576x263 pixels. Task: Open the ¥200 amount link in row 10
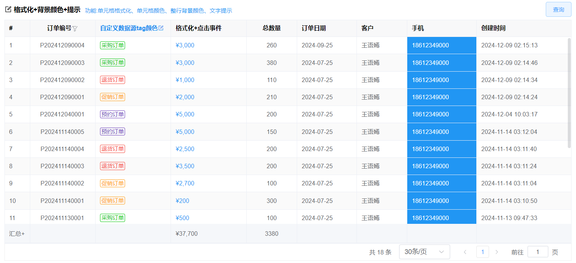tap(182, 201)
